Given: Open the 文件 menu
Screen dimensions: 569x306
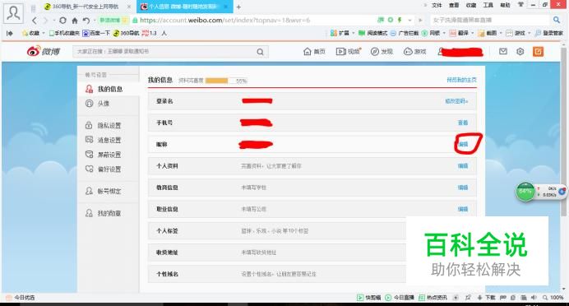Looking at the screenshot, I should [x=437, y=5].
